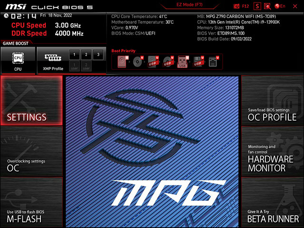
Task: Select the CD/DVD disc boot device icon
Action: coord(138,62)
